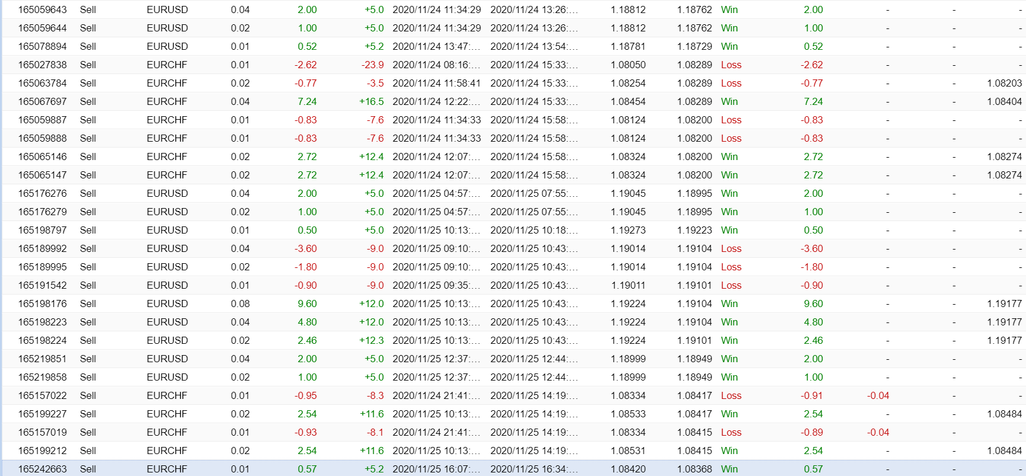Image resolution: width=1026 pixels, height=476 pixels.
Task: Click the 7.24 profit of order 165067697
Action: (x=307, y=101)
